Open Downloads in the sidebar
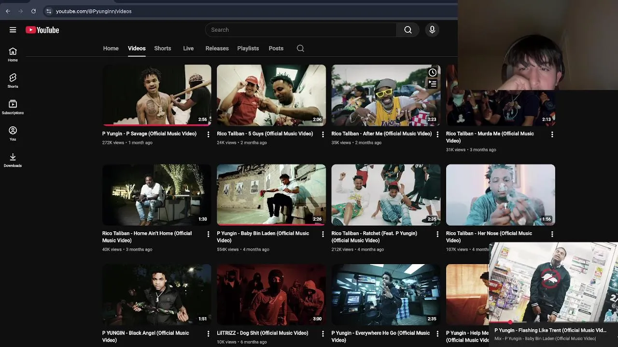The height and width of the screenshot is (347, 618). [13, 160]
